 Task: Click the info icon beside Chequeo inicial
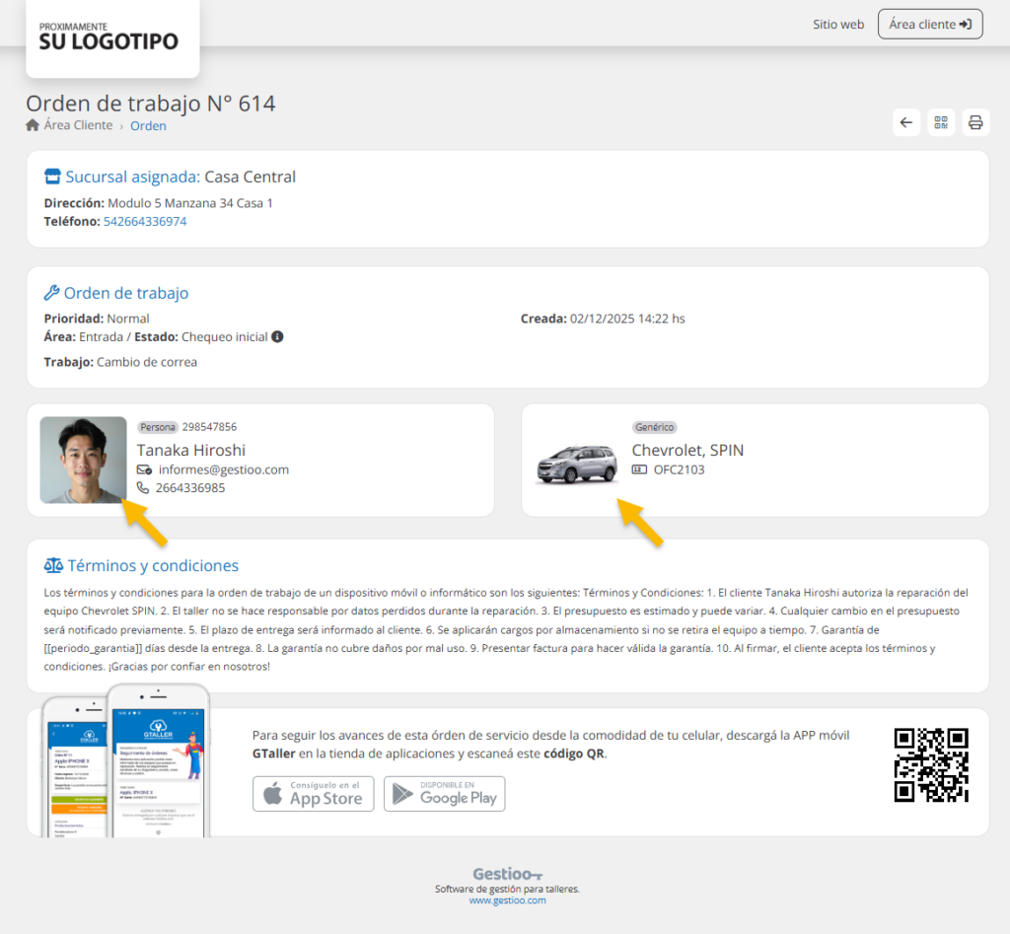(x=277, y=336)
